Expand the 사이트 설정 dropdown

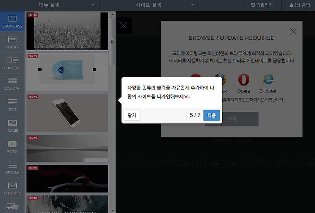[x=149, y=5]
